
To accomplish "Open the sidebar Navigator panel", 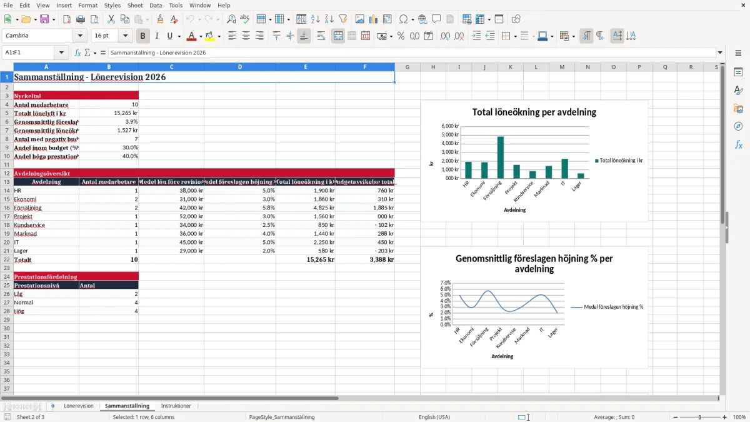I will (x=738, y=126).
